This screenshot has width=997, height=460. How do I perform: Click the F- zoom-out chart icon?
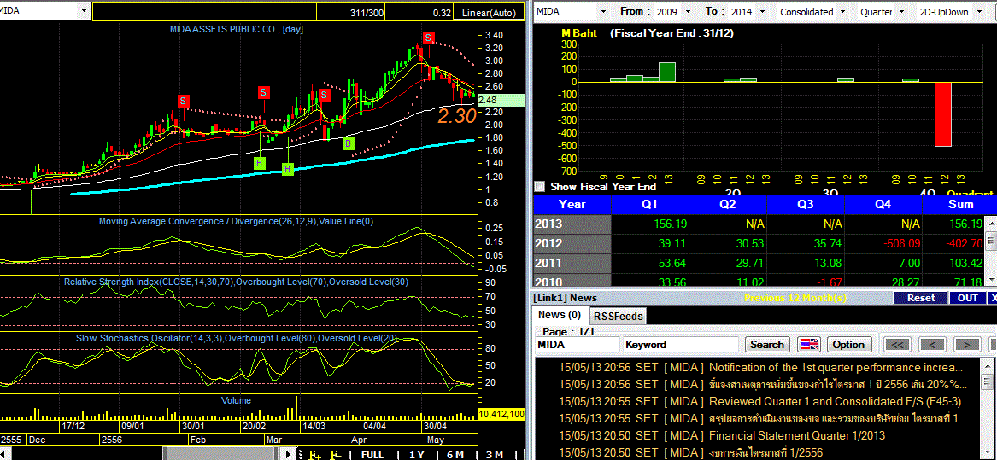[336, 454]
